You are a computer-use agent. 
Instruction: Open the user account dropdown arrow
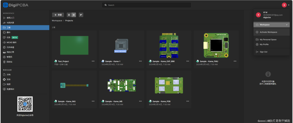tap(289, 5)
